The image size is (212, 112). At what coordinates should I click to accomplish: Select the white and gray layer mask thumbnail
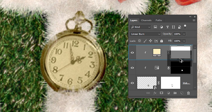180,52
